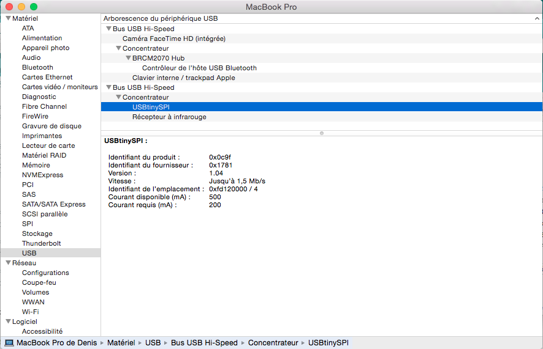Click the green zoom window button
This screenshot has height=349, width=543.
point(34,7)
